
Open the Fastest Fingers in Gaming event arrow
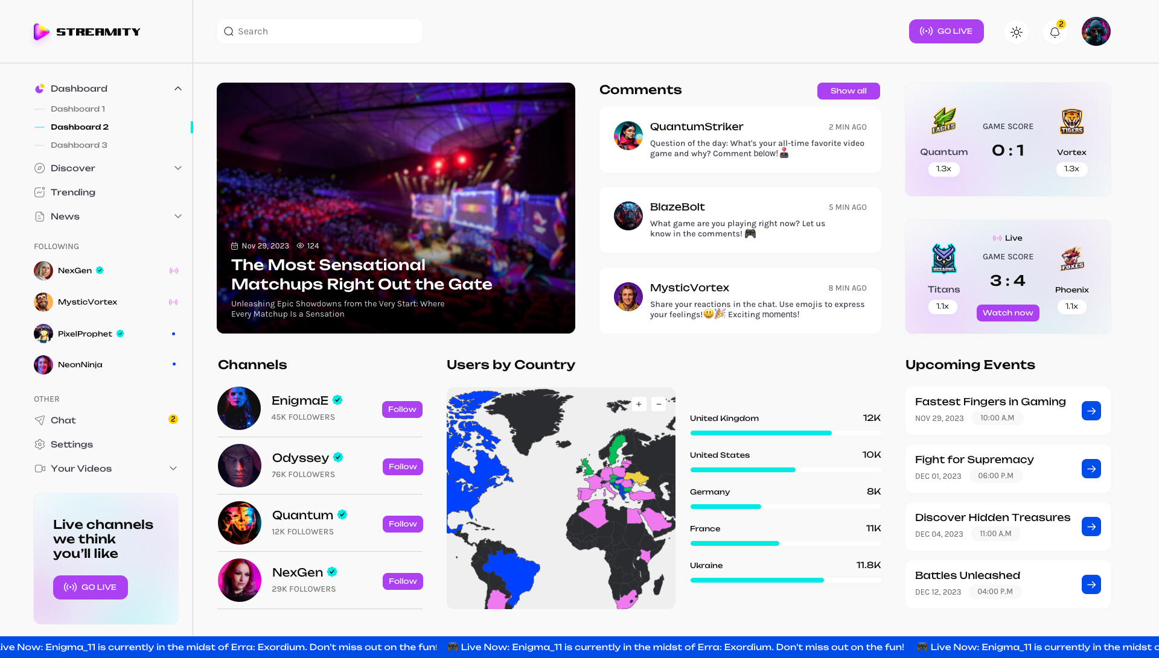tap(1091, 411)
